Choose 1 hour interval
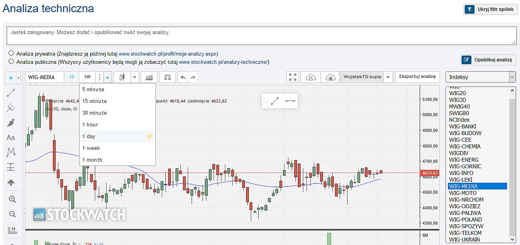 [118, 124]
